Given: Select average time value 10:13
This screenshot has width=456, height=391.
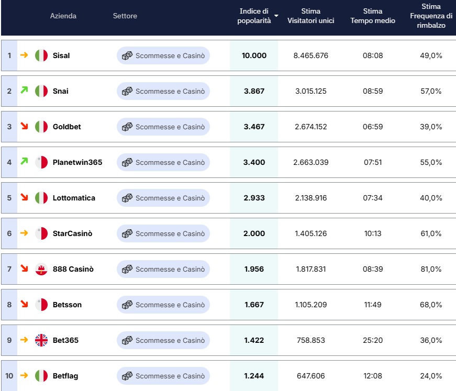Looking at the screenshot, I should pos(373,233).
